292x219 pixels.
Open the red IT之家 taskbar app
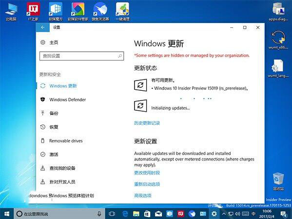click(x=181, y=214)
